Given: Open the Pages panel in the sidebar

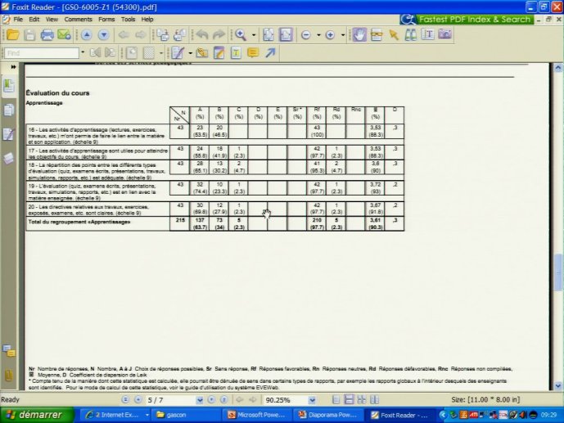Looking at the screenshot, I should tap(9, 110).
